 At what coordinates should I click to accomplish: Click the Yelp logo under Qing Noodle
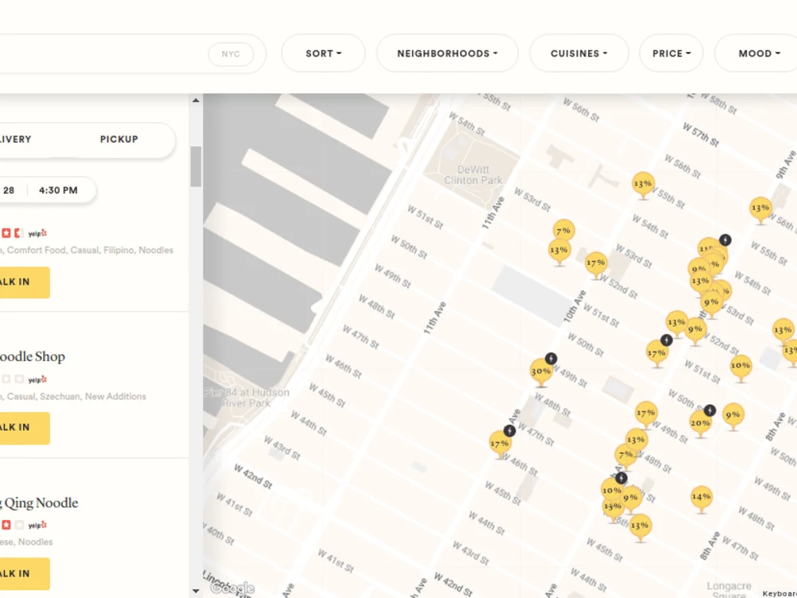[37, 525]
